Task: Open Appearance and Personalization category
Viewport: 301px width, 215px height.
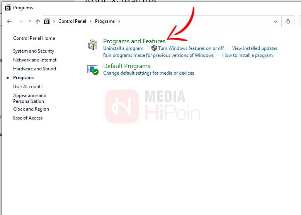Action: click(x=30, y=98)
